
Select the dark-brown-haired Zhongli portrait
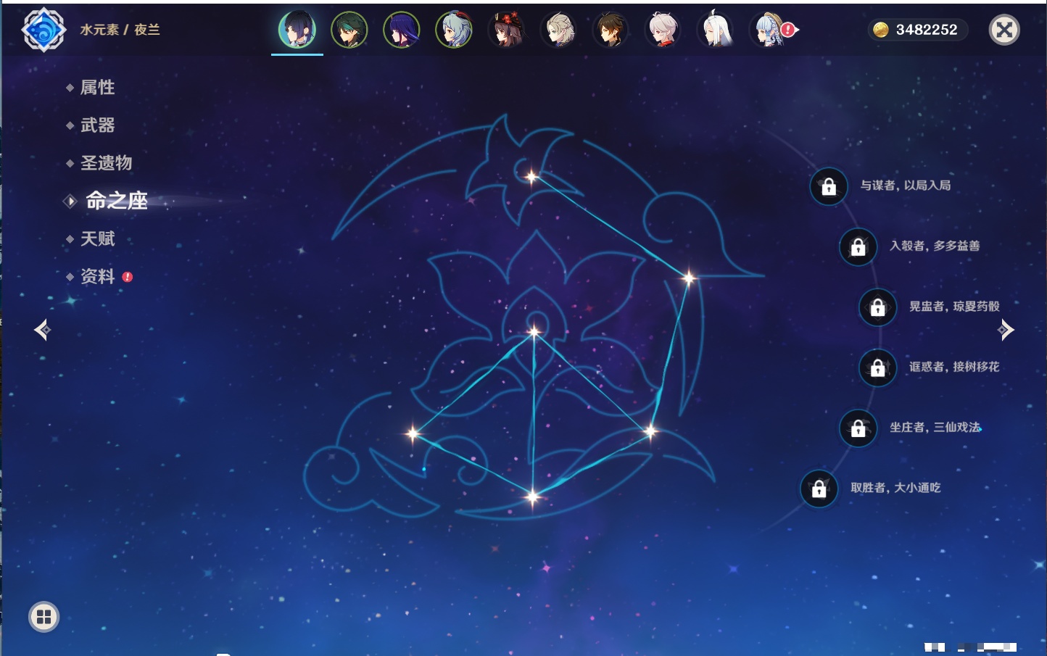611,30
